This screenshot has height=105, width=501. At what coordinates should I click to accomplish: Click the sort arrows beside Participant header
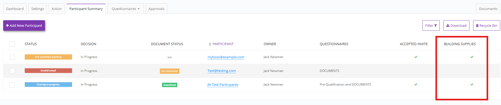210,44
